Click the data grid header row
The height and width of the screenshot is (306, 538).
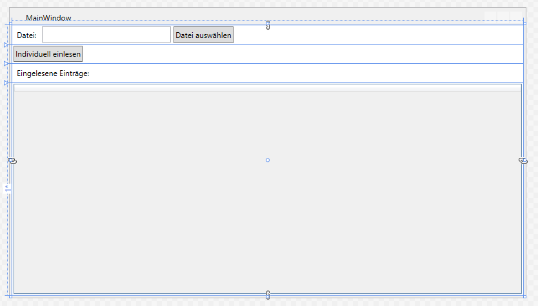[x=268, y=88]
